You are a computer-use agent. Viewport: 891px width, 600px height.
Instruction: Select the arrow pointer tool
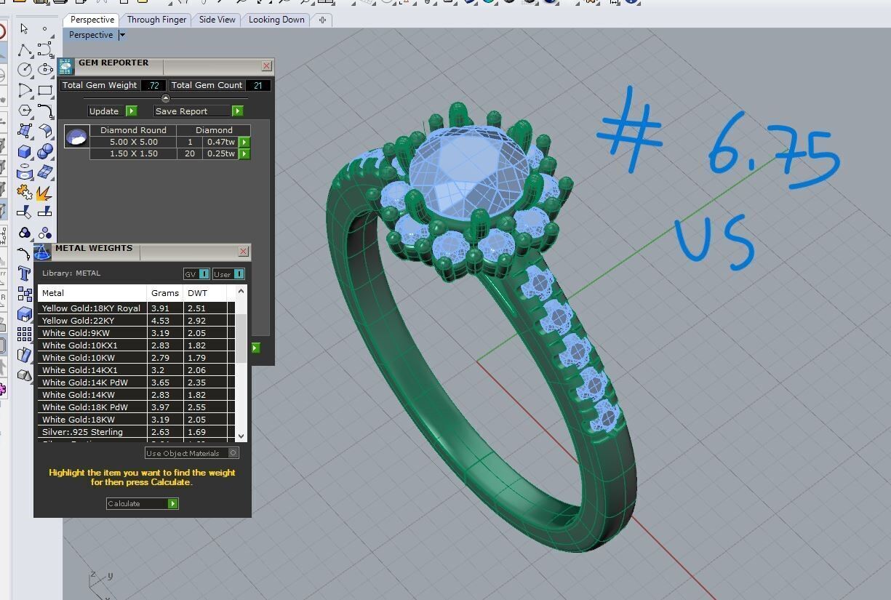tap(25, 29)
